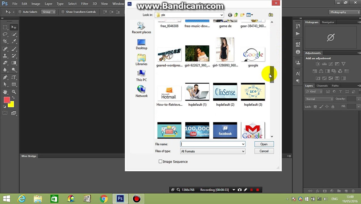Click lock transparent pixels icon
Screen dimensions: 361x204
(x=315, y=107)
